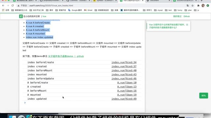The width and height of the screenshot is (211, 118).
Task: Open the extensions puzzle icon
Action: 198,6
